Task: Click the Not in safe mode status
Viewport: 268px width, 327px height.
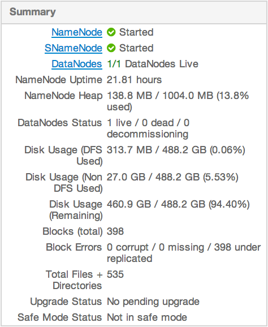Action: [x=147, y=317]
